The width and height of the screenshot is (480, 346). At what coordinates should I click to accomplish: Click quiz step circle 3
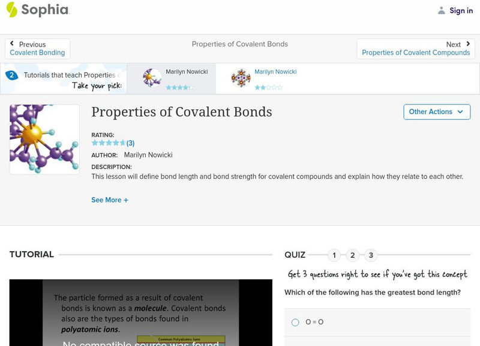pyautogui.click(x=371, y=255)
